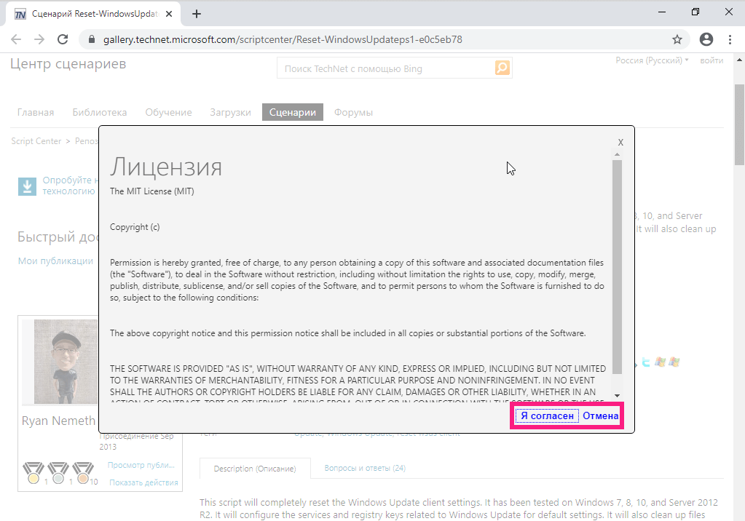
Task: Click the browser back arrow
Action: [x=17, y=39]
